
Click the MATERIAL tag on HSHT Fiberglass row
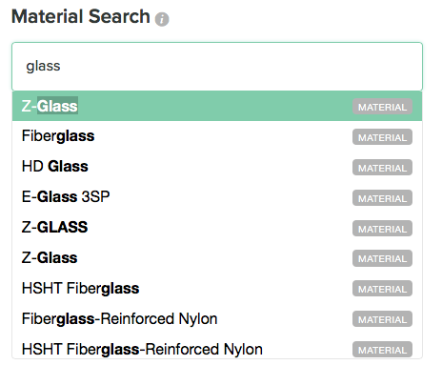[x=382, y=289]
